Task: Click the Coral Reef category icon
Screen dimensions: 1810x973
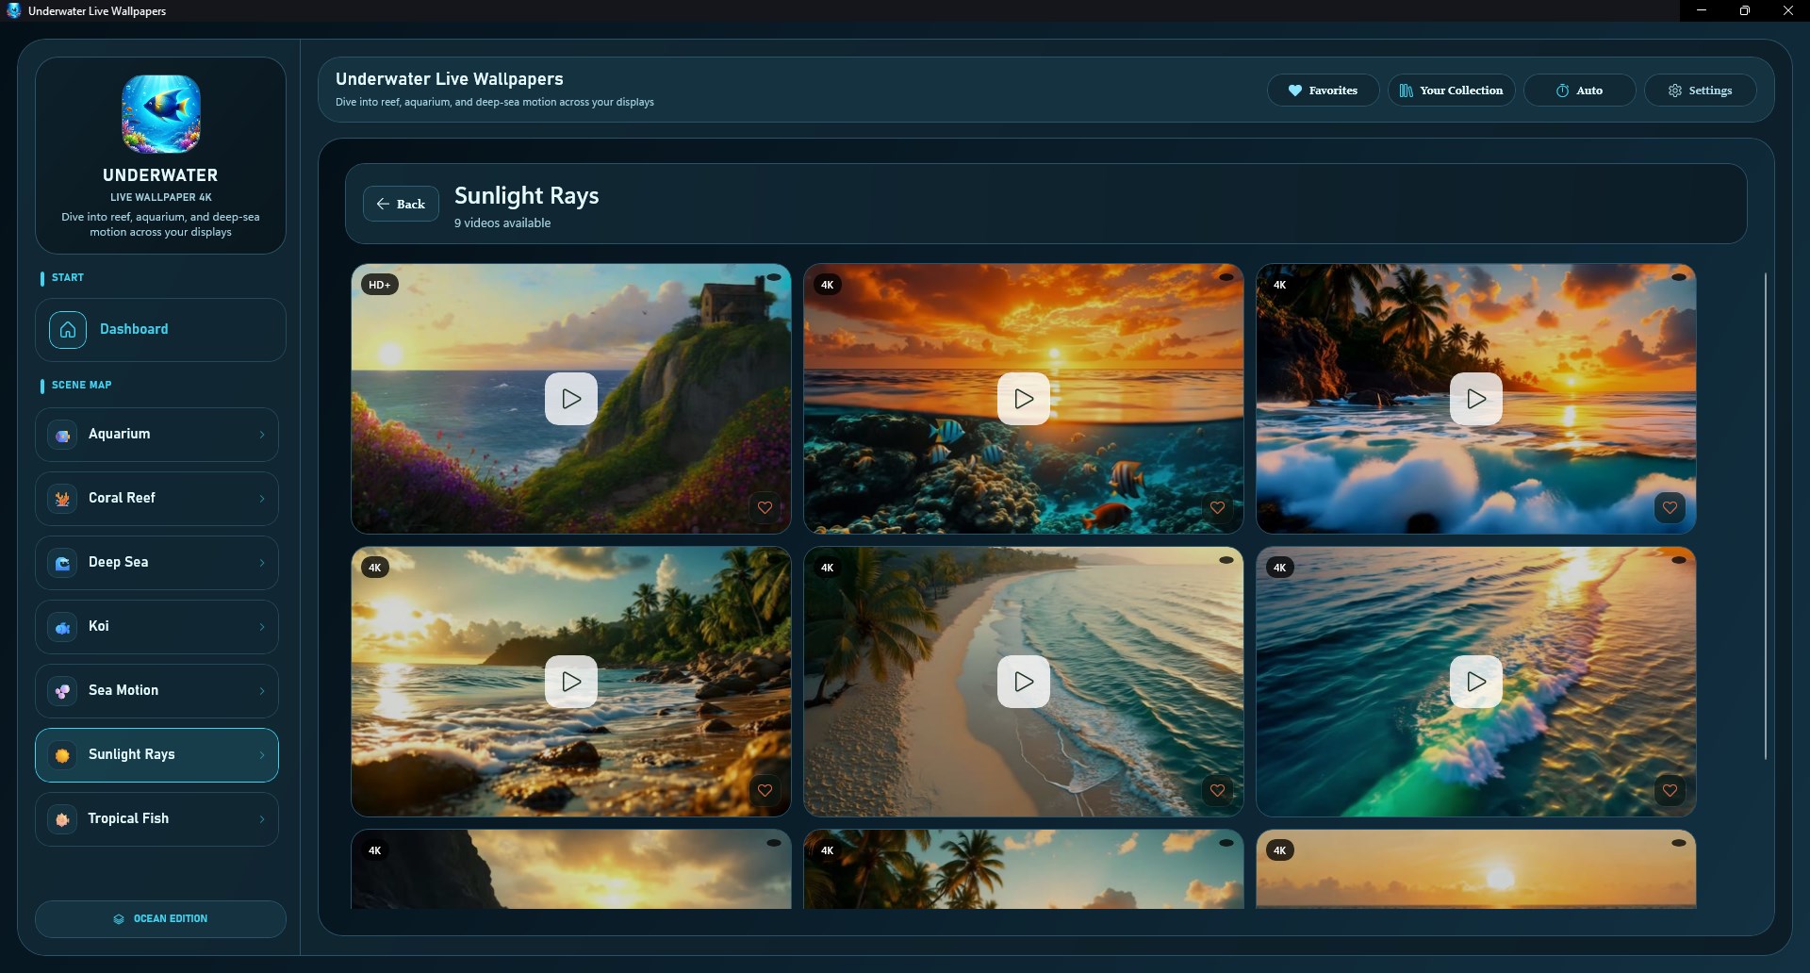Action: point(62,499)
